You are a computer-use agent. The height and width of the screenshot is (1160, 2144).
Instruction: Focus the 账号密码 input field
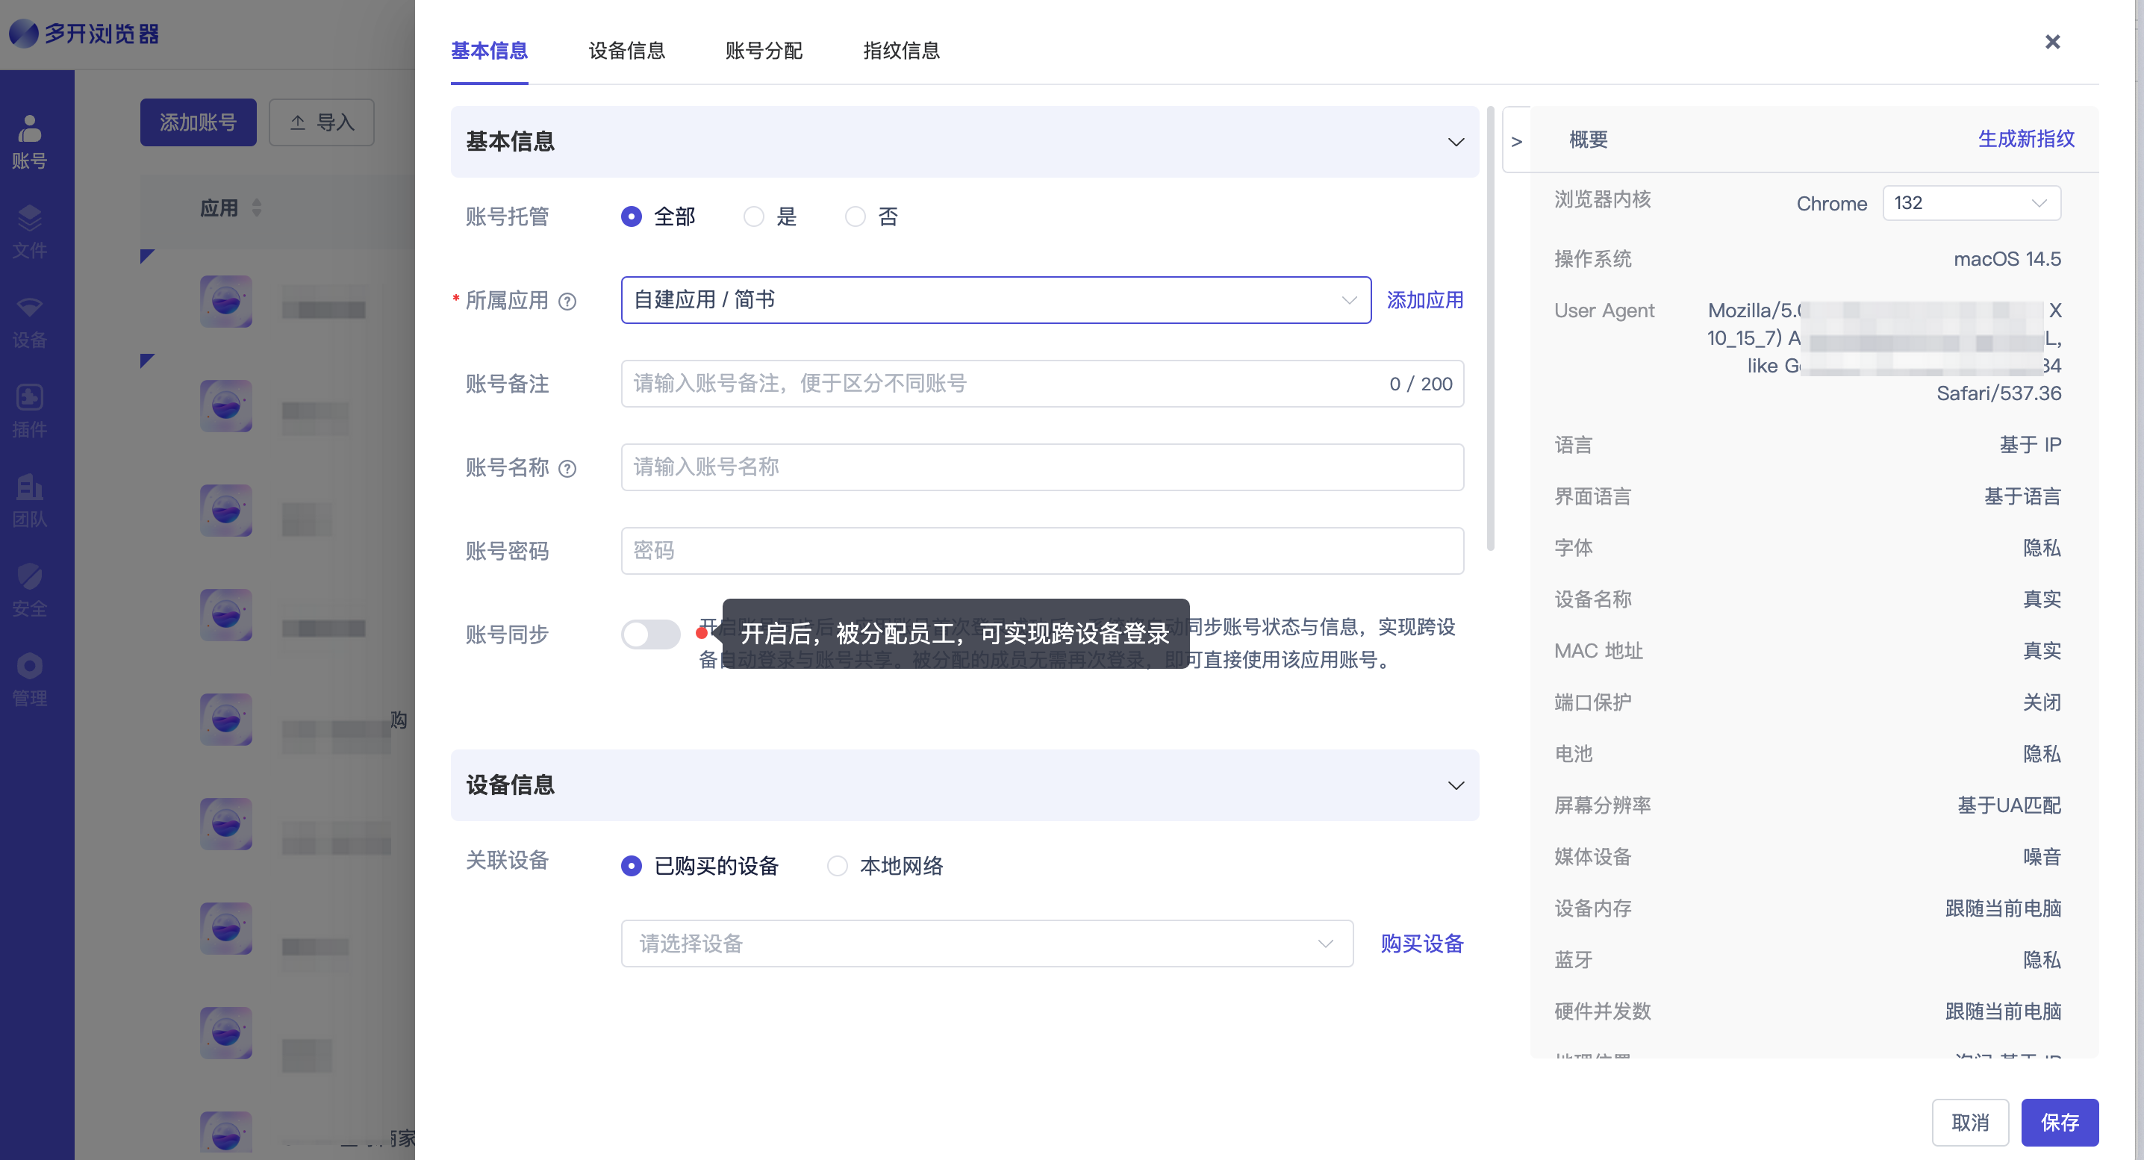[1042, 550]
